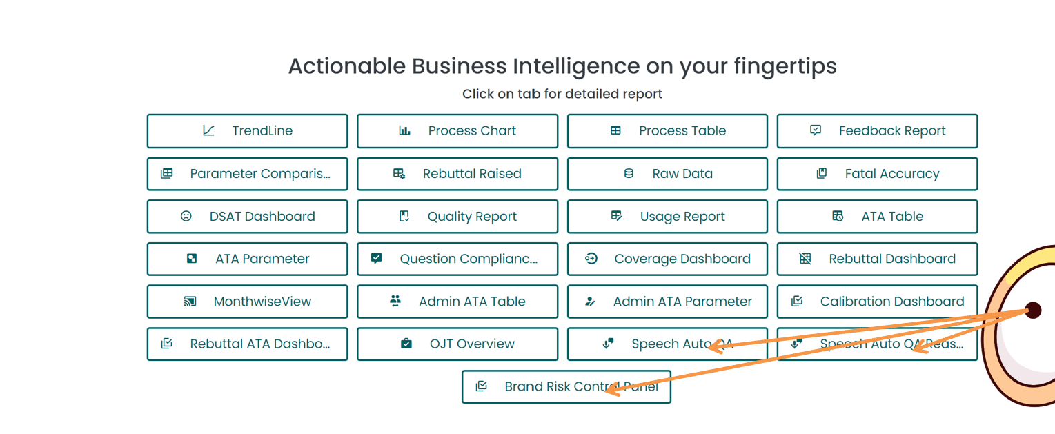This screenshot has width=1055, height=434.
Task: Click the TrendLine chart icon
Action: pos(208,130)
